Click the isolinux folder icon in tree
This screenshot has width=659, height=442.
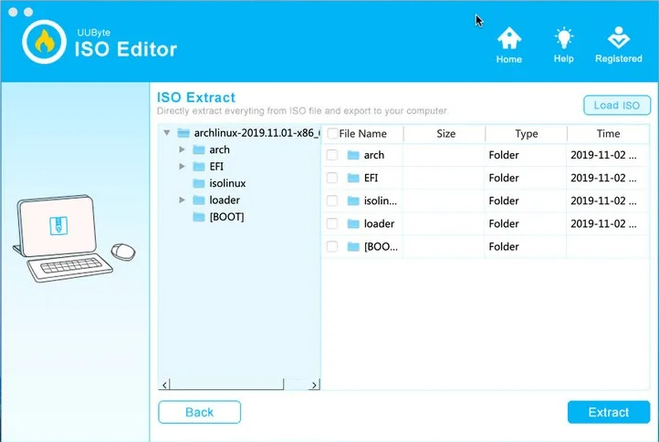coord(198,183)
